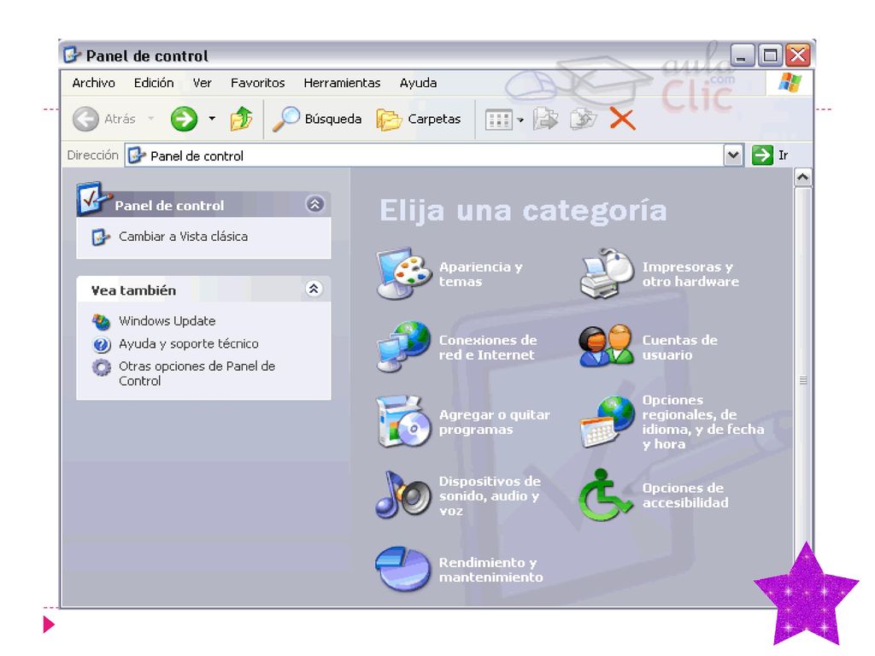The width and height of the screenshot is (875, 656).
Task: Open the Ver menu
Action: [202, 83]
